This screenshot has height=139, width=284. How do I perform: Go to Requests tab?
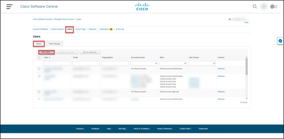pos(92,29)
